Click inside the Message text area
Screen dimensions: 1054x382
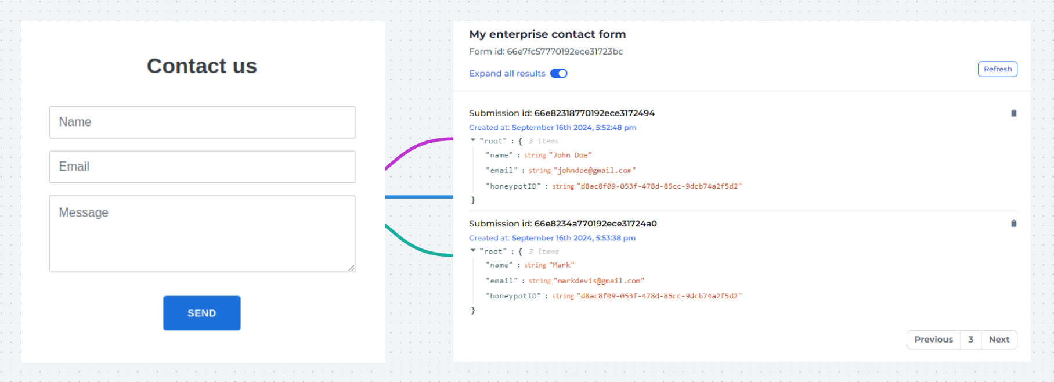pyautogui.click(x=202, y=233)
